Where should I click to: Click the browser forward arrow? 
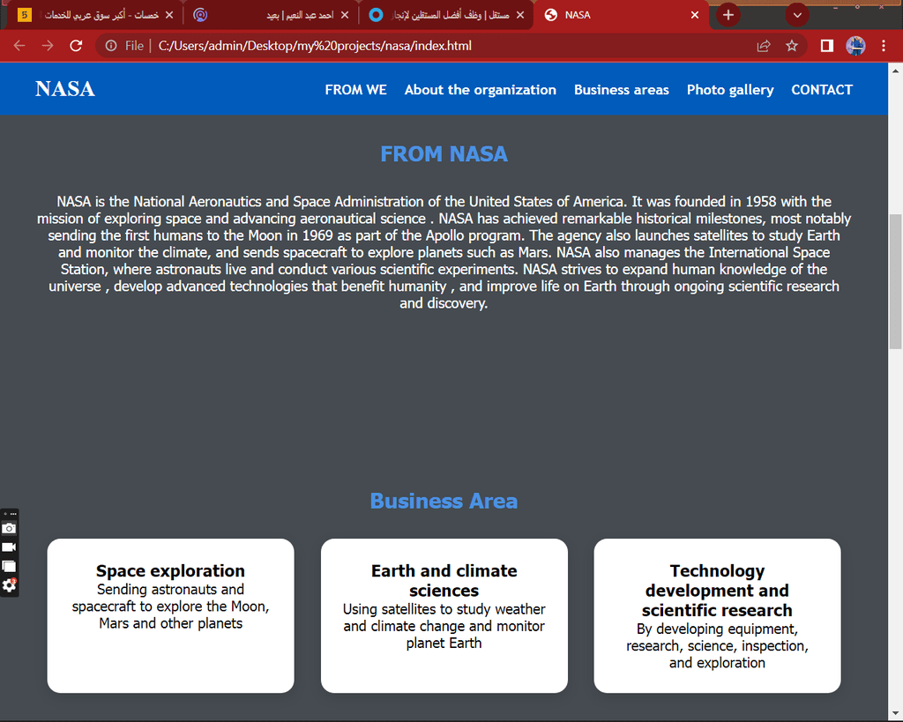48,46
